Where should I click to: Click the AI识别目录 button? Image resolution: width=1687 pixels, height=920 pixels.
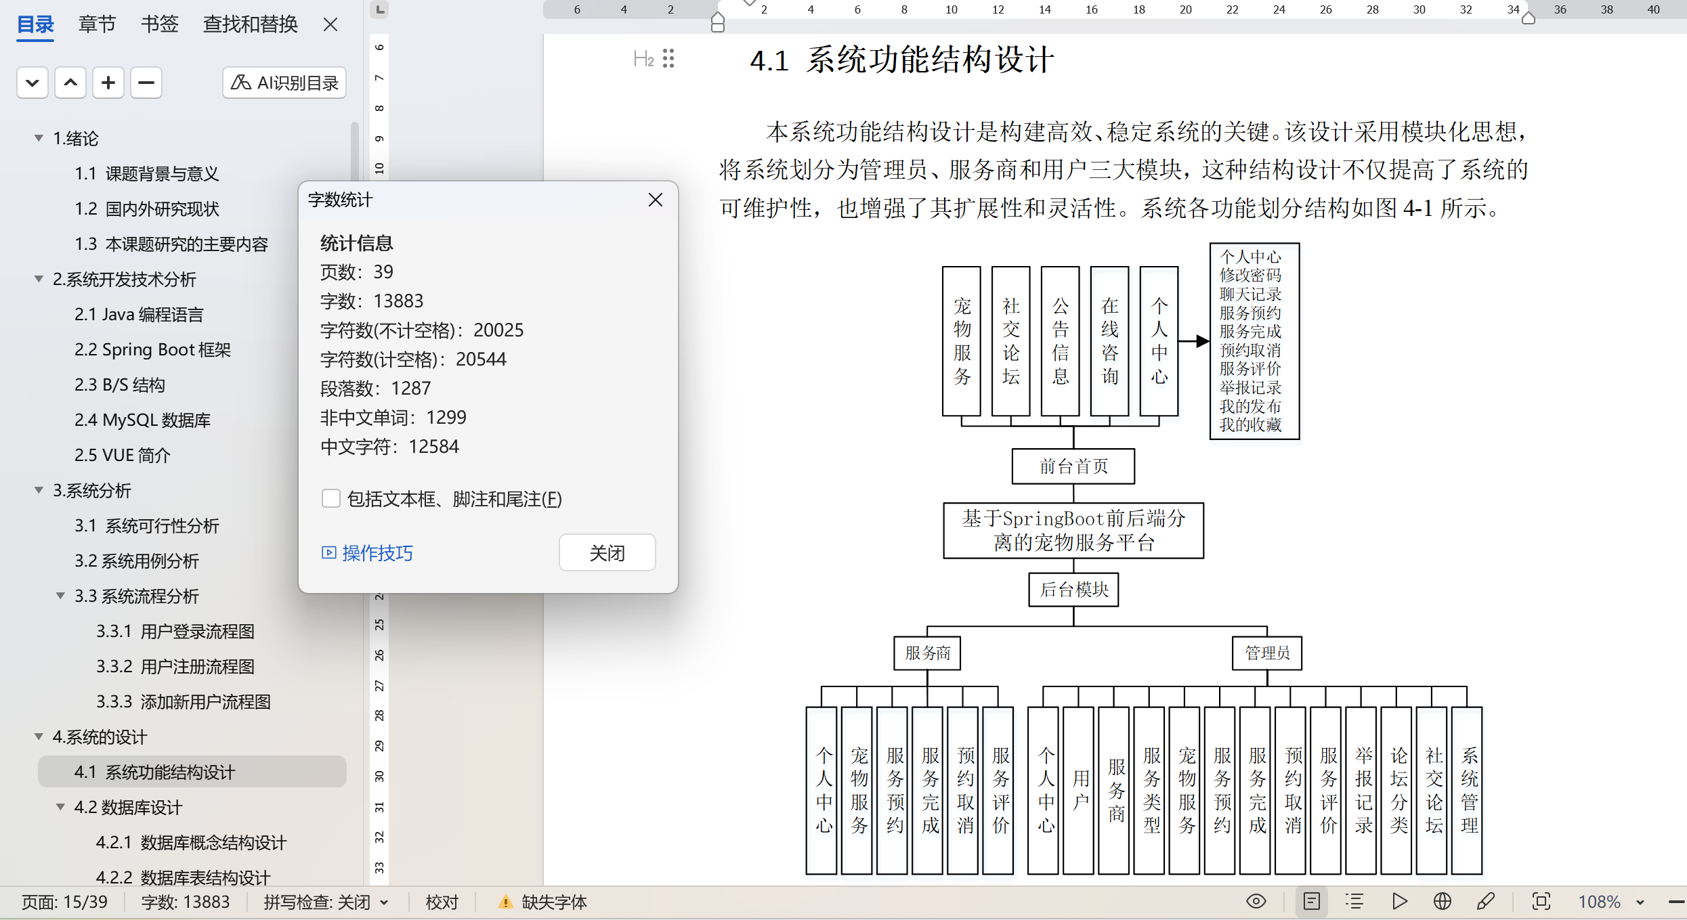pyautogui.click(x=284, y=83)
